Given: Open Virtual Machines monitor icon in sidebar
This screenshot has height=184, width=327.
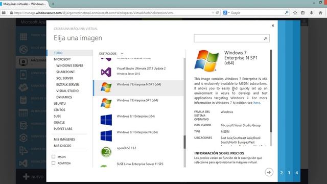Looking at the screenshot, I should click(x=23, y=62).
